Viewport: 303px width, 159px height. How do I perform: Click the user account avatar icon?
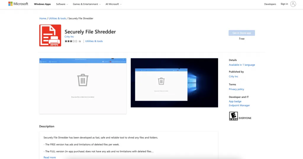point(293,4)
